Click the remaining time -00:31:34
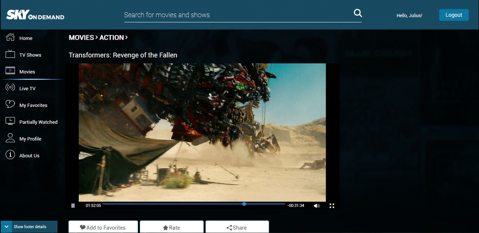The width and height of the screenshot is (479, 233). point(296,205)
